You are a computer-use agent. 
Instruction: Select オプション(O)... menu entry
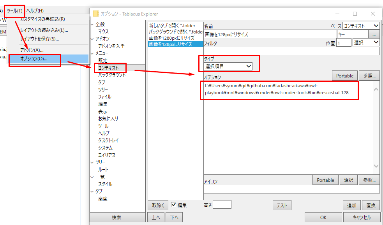tap(34, 59)
